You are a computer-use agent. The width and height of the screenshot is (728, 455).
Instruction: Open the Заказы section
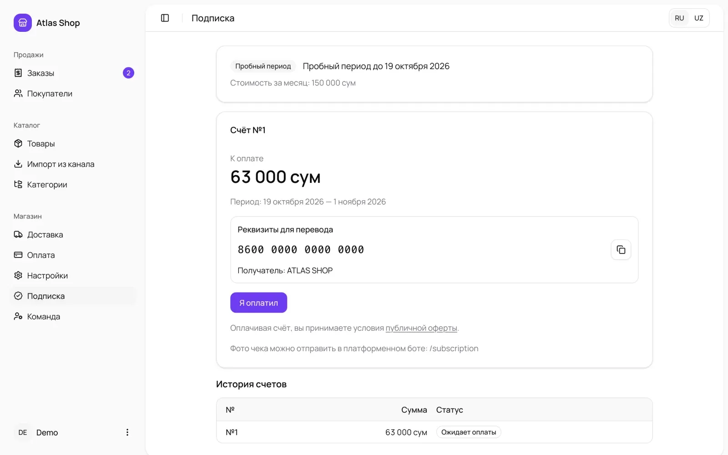point(73,73)
